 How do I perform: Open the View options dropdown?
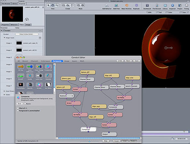coord(185,12)
